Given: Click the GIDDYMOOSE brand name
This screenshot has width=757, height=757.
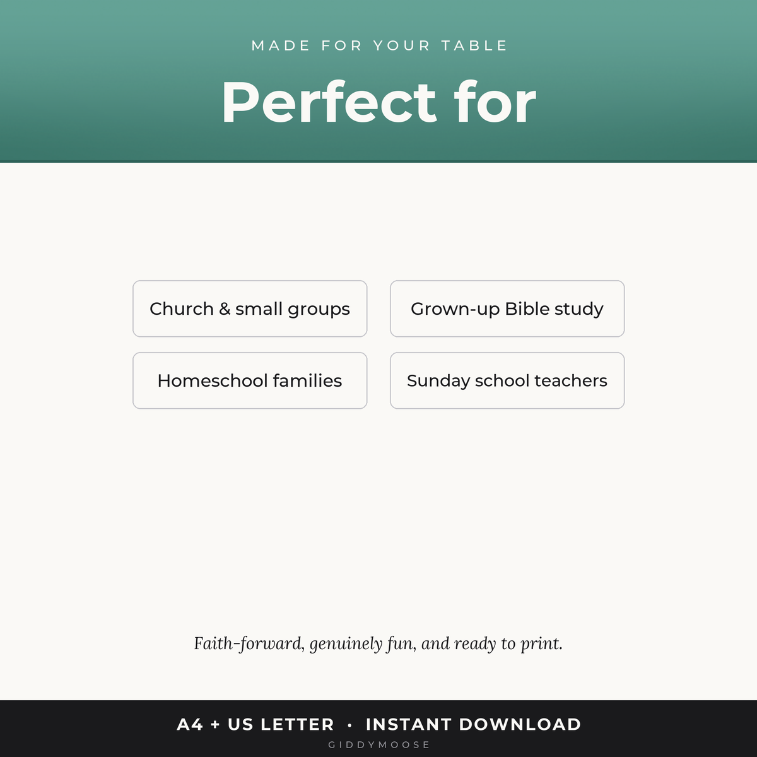Looking at the screenshot, I should [378, 745].
